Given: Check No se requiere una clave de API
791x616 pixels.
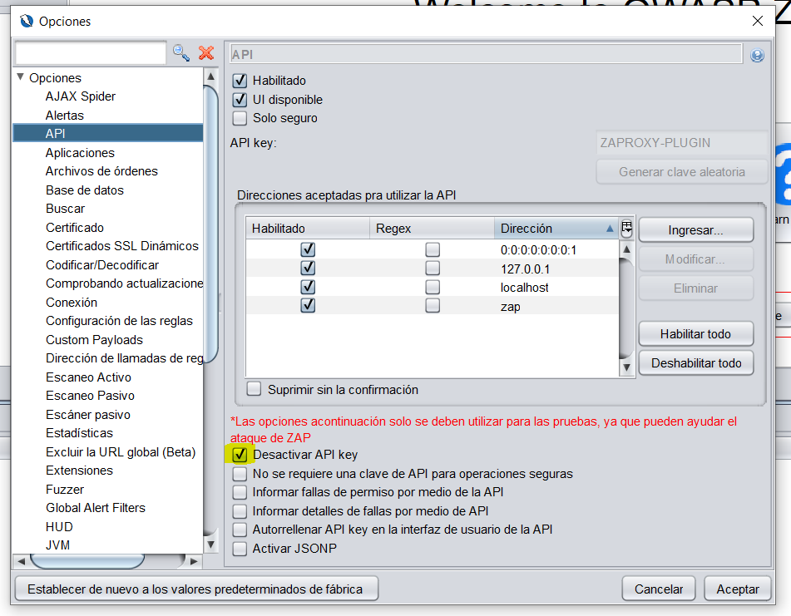Looking at the screenshot, I should point(240,474).
